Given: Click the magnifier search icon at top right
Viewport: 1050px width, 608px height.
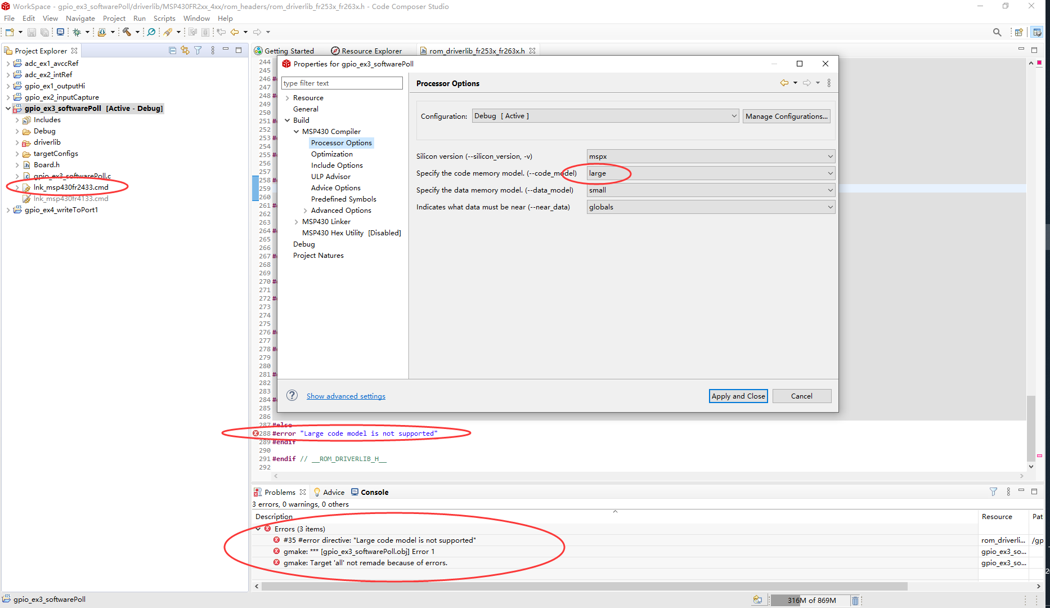Looking at the screenshot, I should pos(997,32).
